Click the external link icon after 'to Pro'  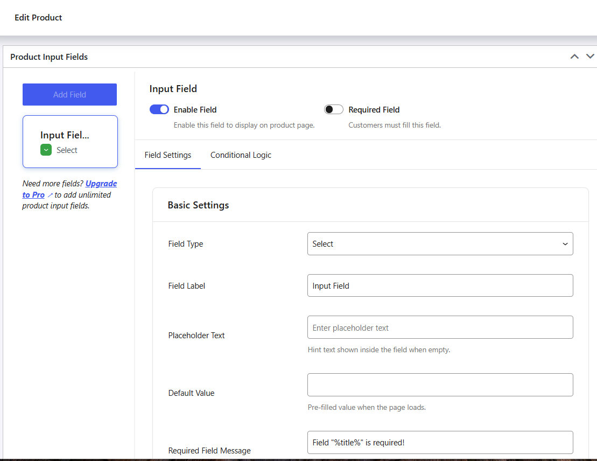50,195
